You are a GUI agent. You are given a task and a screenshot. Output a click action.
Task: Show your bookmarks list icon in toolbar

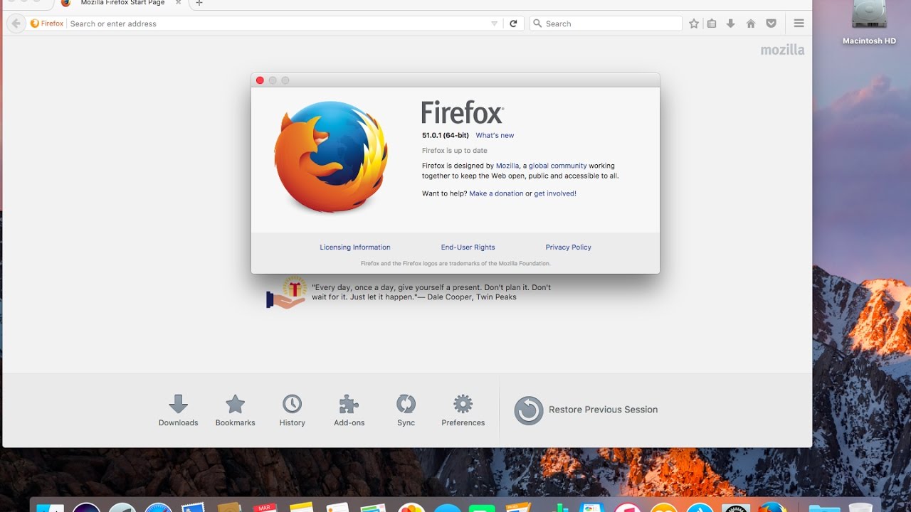point(712,23)
